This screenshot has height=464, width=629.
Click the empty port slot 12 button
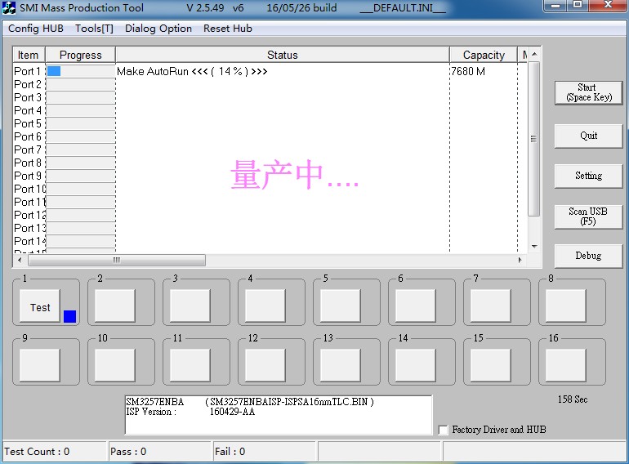pyautogui.click(x=265, y=365)
